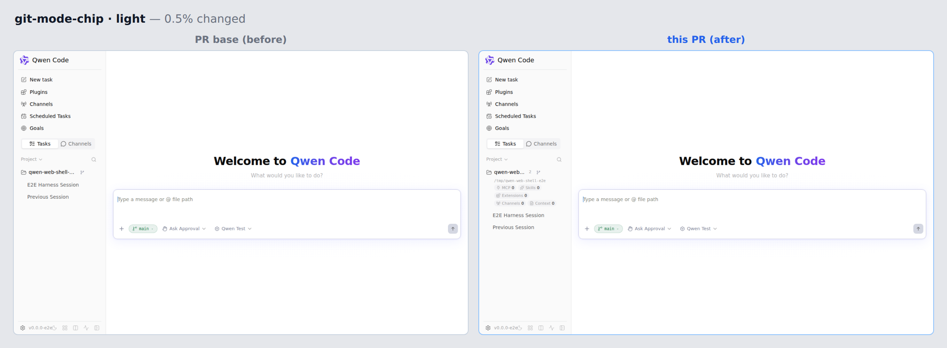
Task: Click branch icon beside qwen-web project, after panel
Action: tap(538, 172)
